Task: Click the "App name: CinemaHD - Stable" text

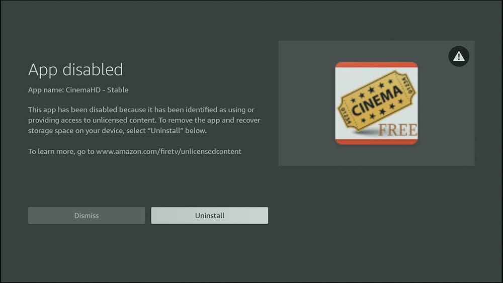Action: pos(78,90)
